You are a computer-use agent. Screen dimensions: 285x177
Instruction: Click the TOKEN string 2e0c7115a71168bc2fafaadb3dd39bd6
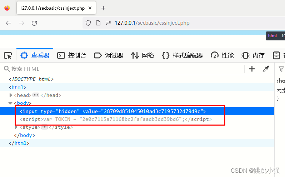[130, 119]
